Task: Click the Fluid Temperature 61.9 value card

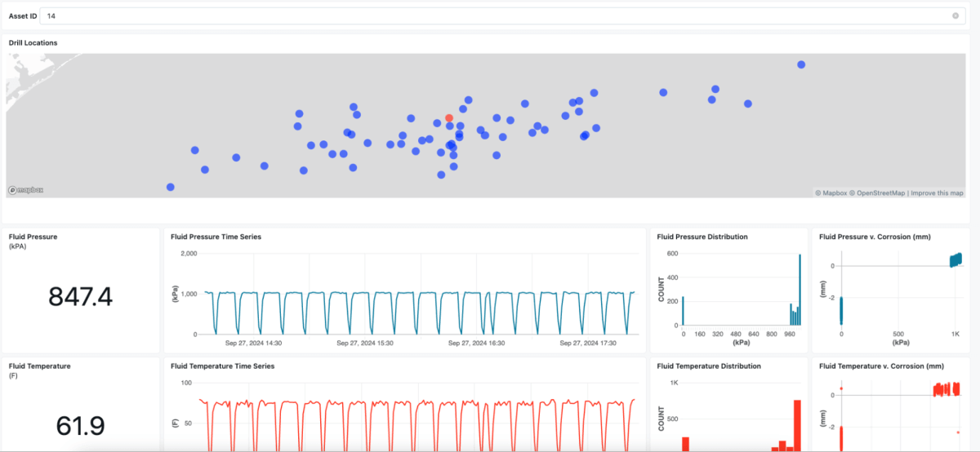Action: (80, 425)
